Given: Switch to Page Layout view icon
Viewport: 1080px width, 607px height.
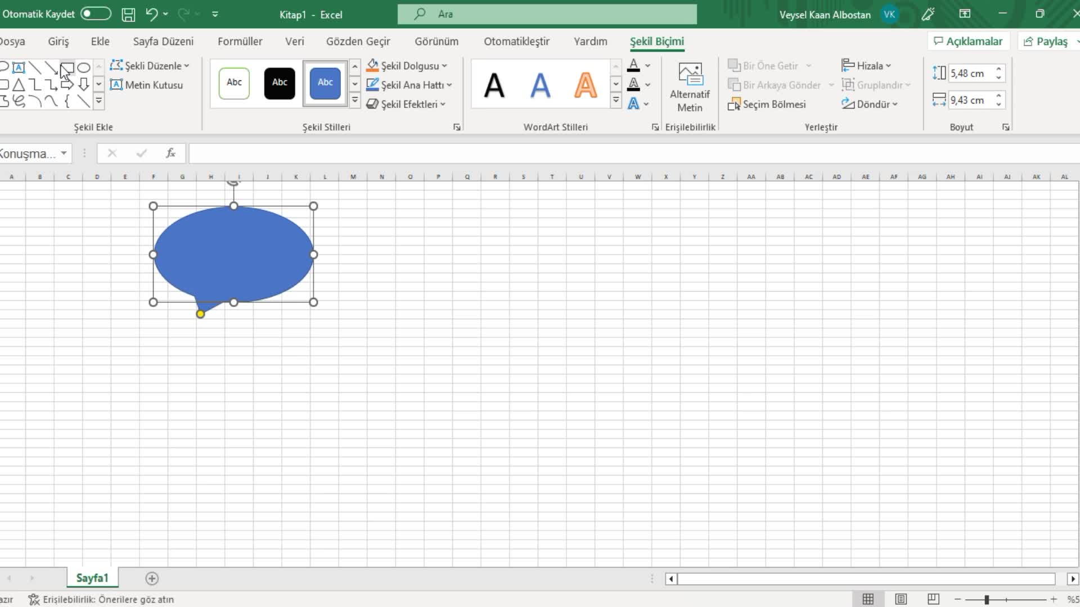Looking at the screenshot, I should 901,599.
